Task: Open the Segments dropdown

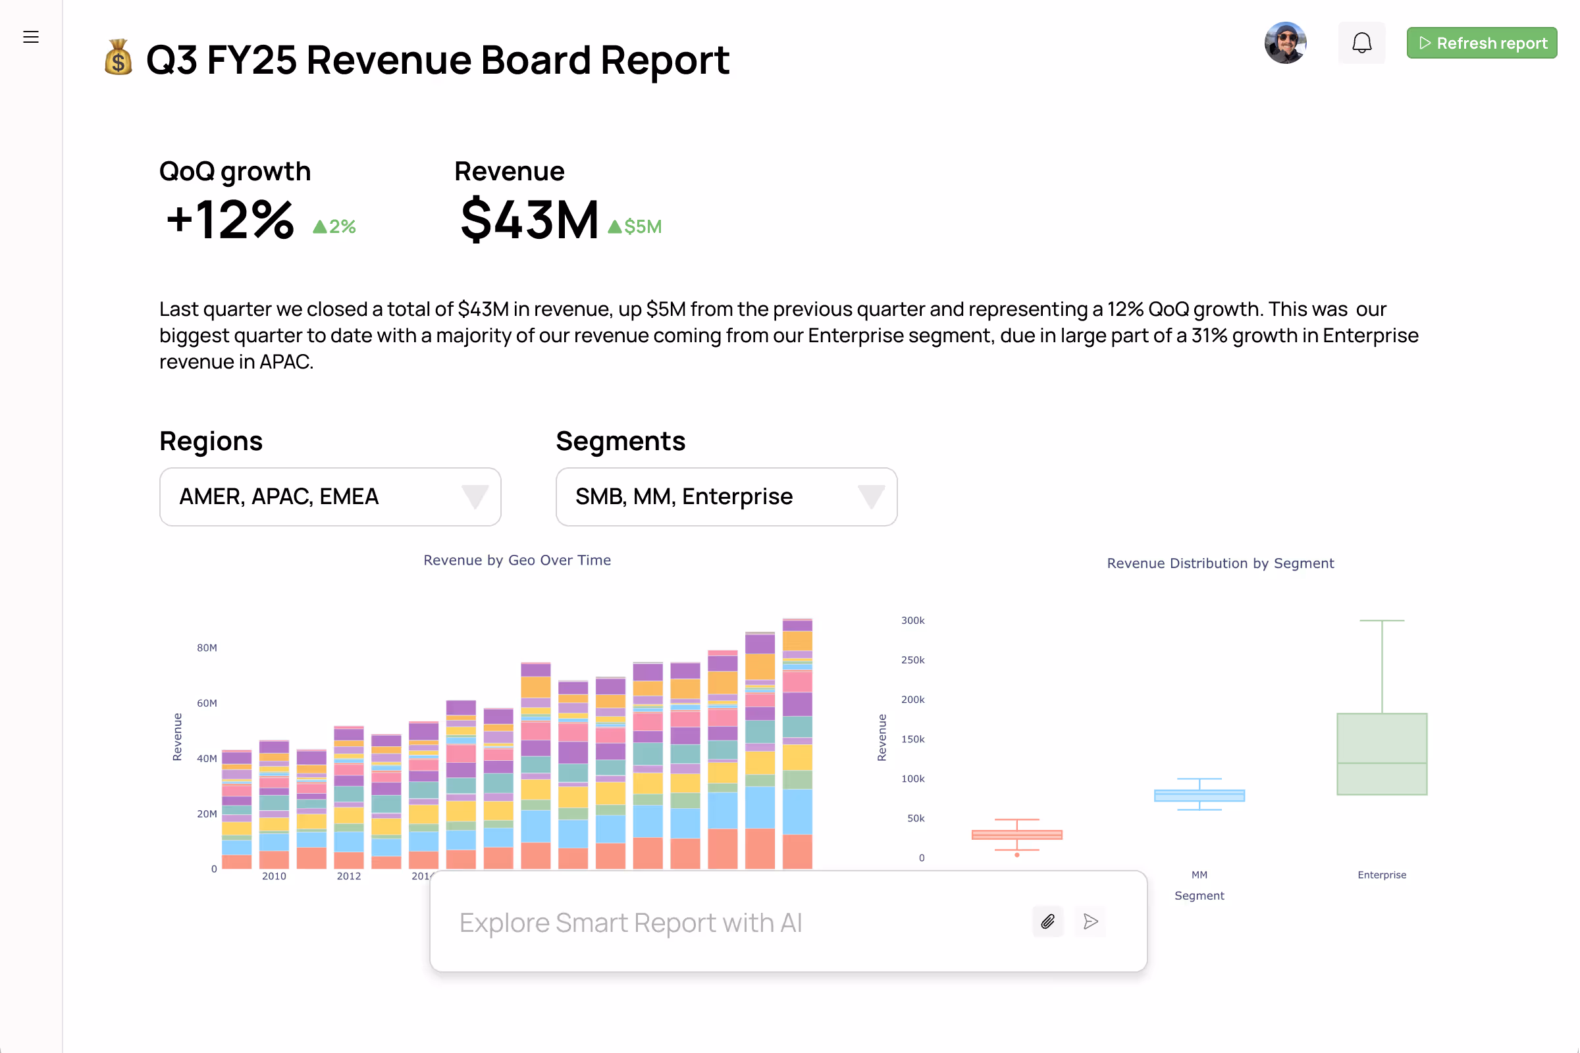Action: coord(726,497)
